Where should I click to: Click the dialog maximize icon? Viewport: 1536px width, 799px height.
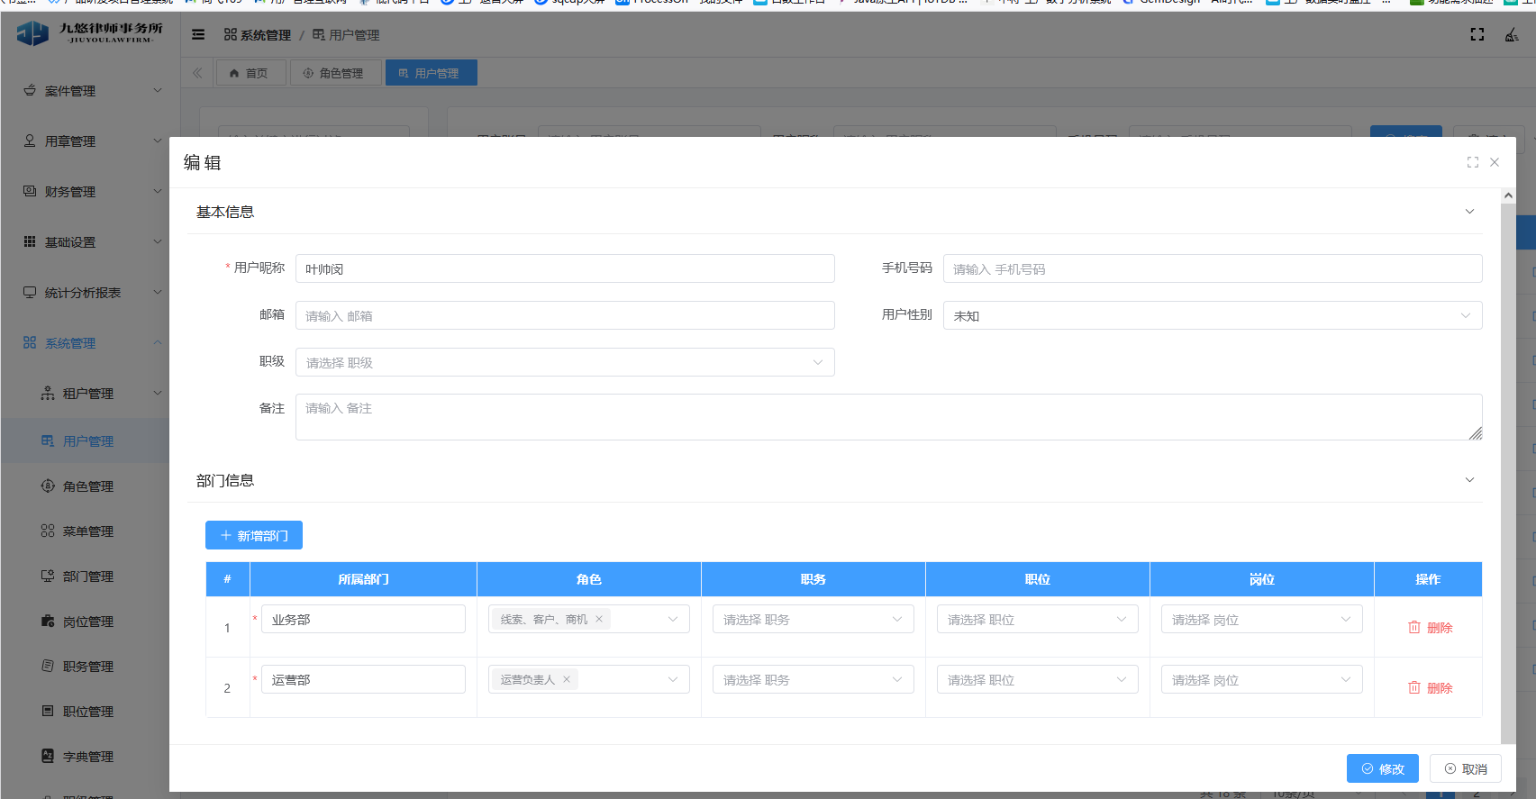[x=1473, y=162]
